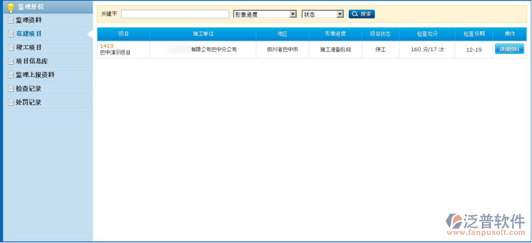532x243 pixels.
Task: Click the document icon beside 监理上报资料
Action: 11,75
